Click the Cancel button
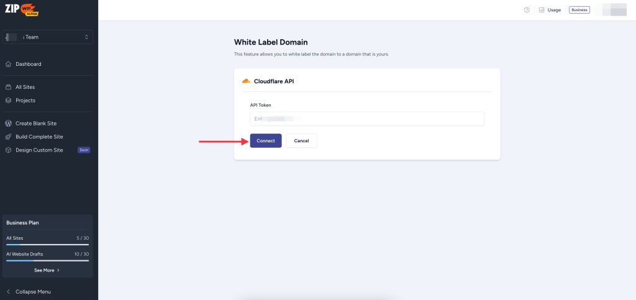The image size is (636, 300). (x=301, y=141)
